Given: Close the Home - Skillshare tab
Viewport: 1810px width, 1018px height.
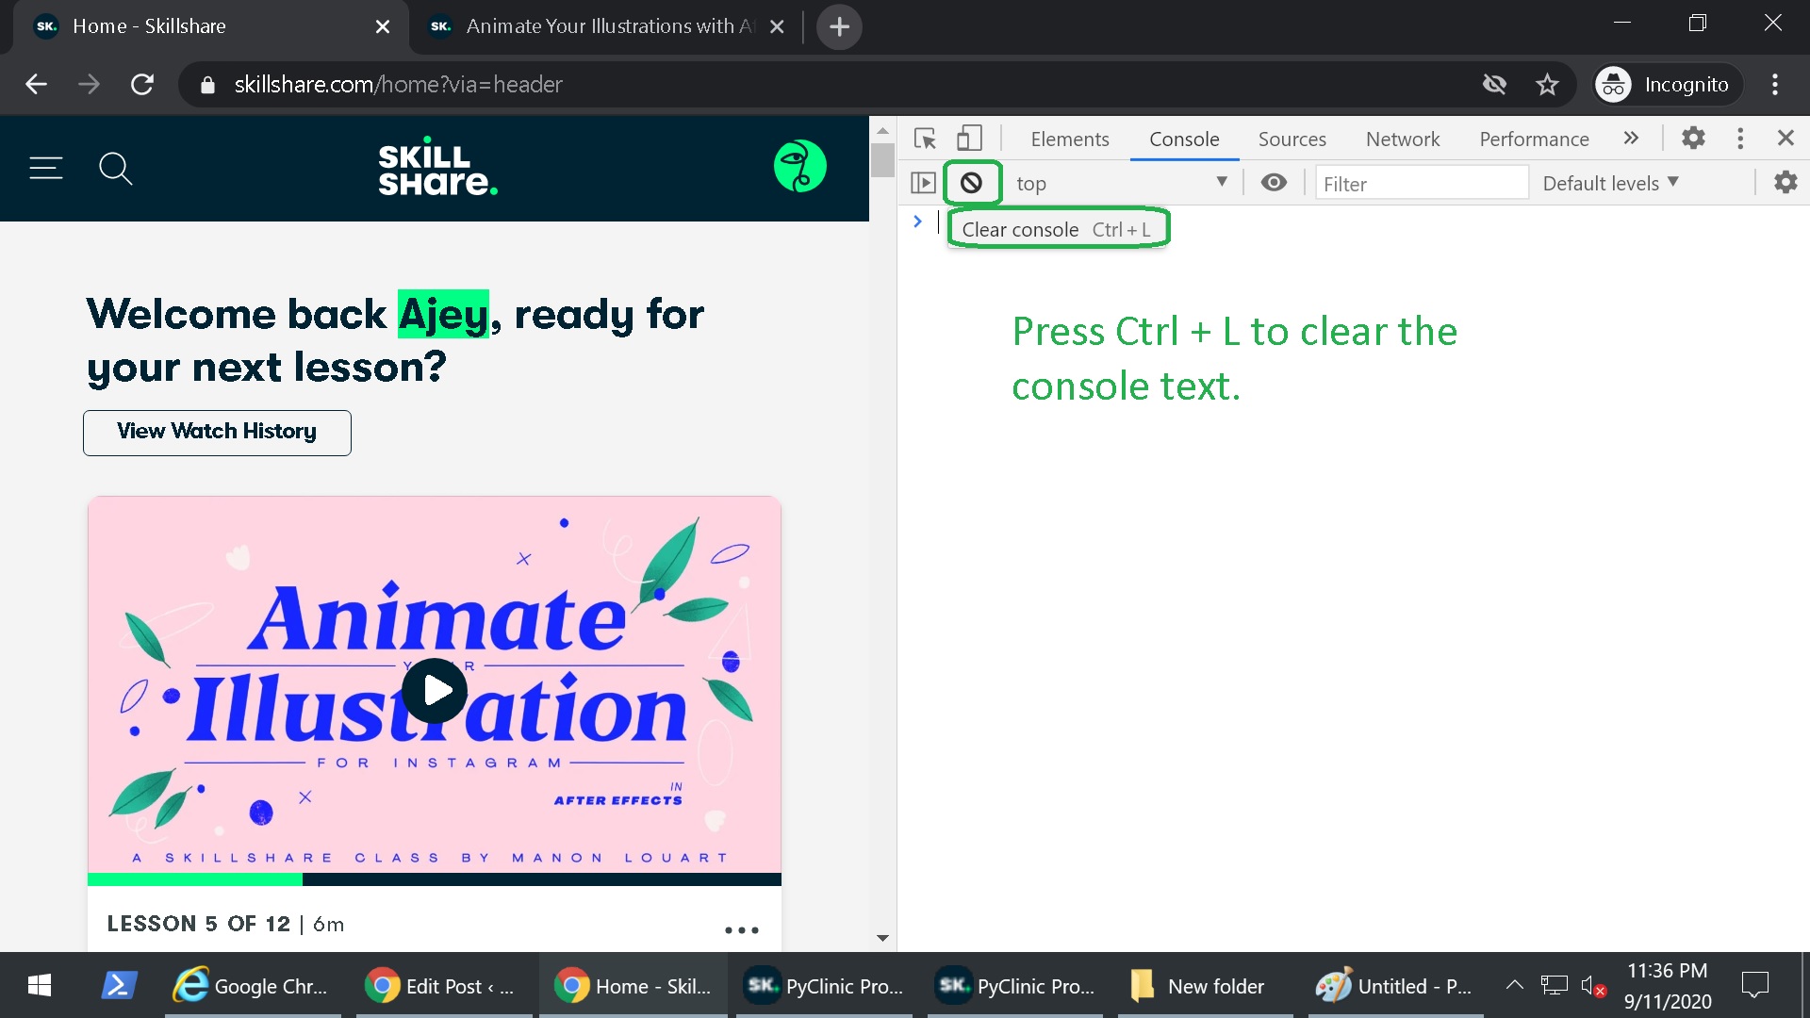Looking at the screenshot, I should (x=382, y=26).
